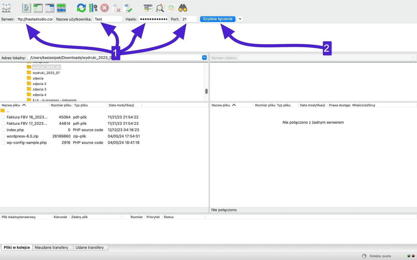This screenshot has height=260, width=417.
Task: Click the local folder tree scrollbar
Action: click(206, 91)
